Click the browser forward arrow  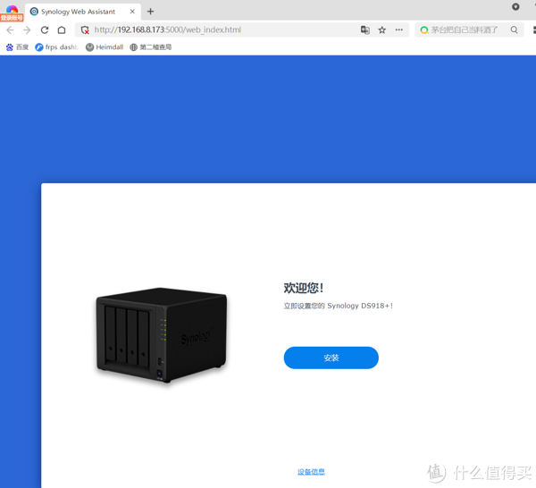(27, 30)
